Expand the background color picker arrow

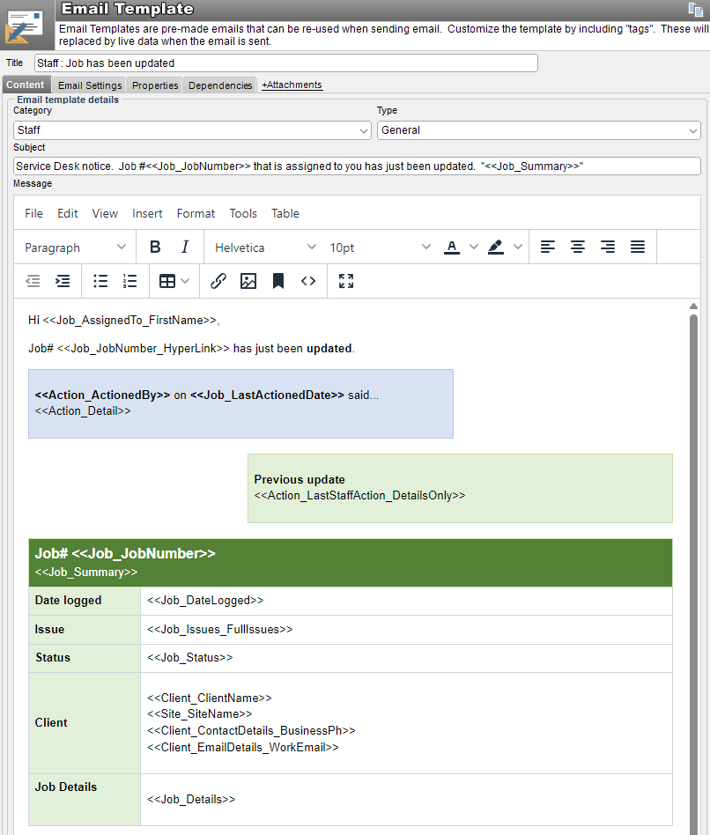518,248
